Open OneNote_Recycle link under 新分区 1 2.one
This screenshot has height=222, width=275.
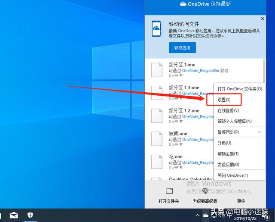coord(198,116)
